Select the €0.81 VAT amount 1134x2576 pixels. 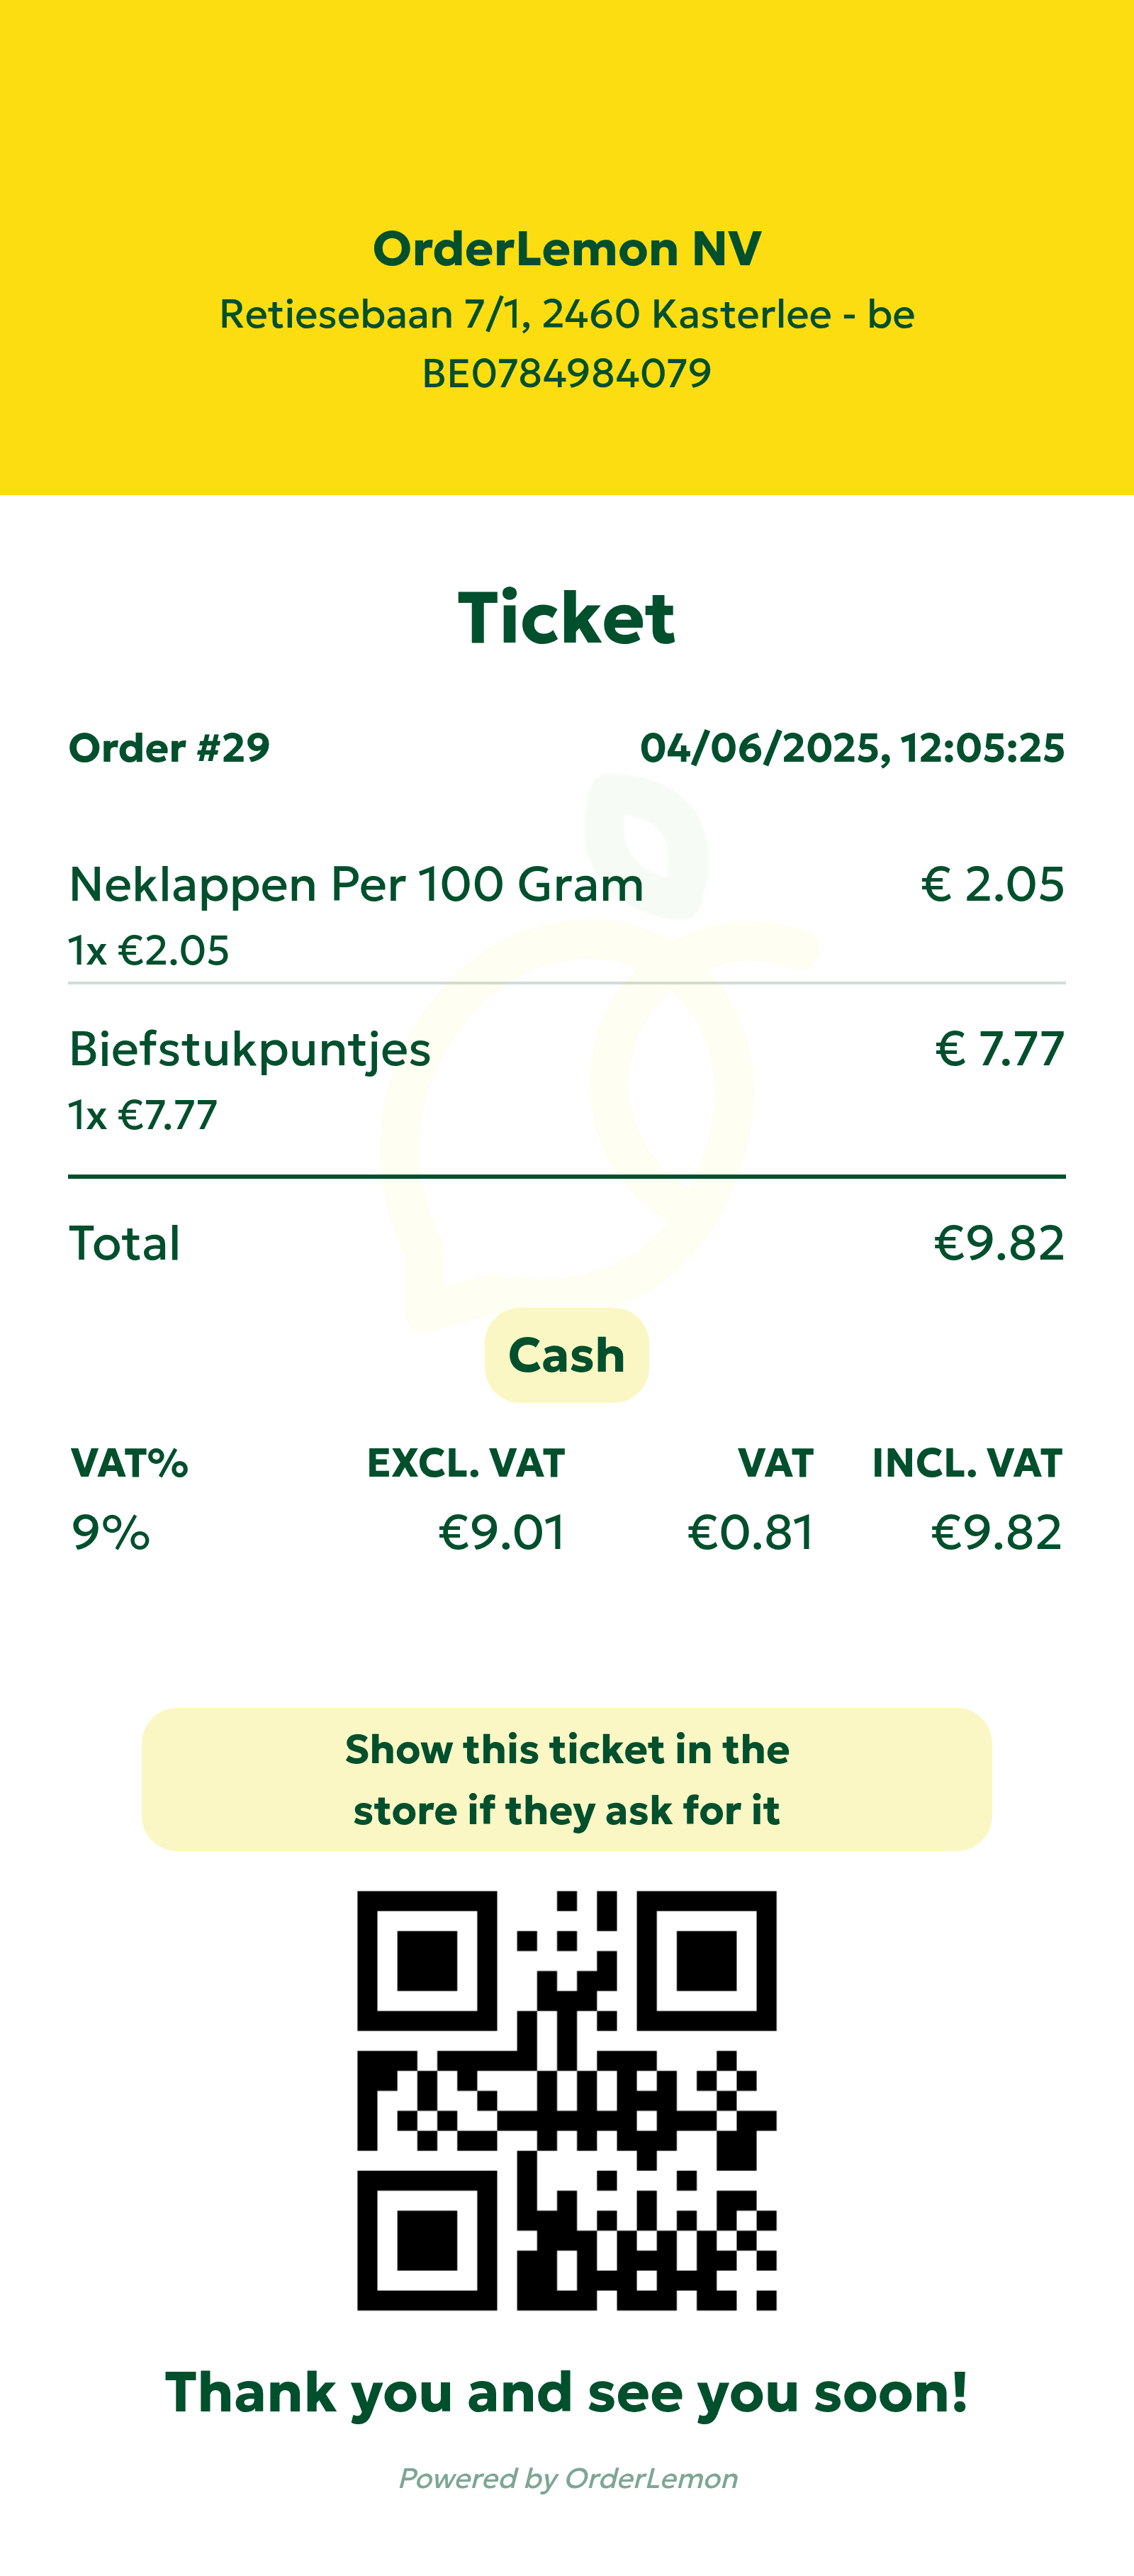pos(751,1532)
